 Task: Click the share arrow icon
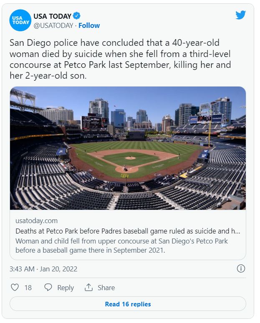tap(88, 287)
